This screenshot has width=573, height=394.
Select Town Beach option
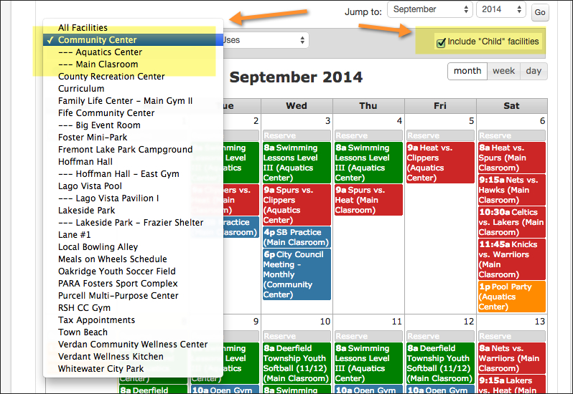133,332
